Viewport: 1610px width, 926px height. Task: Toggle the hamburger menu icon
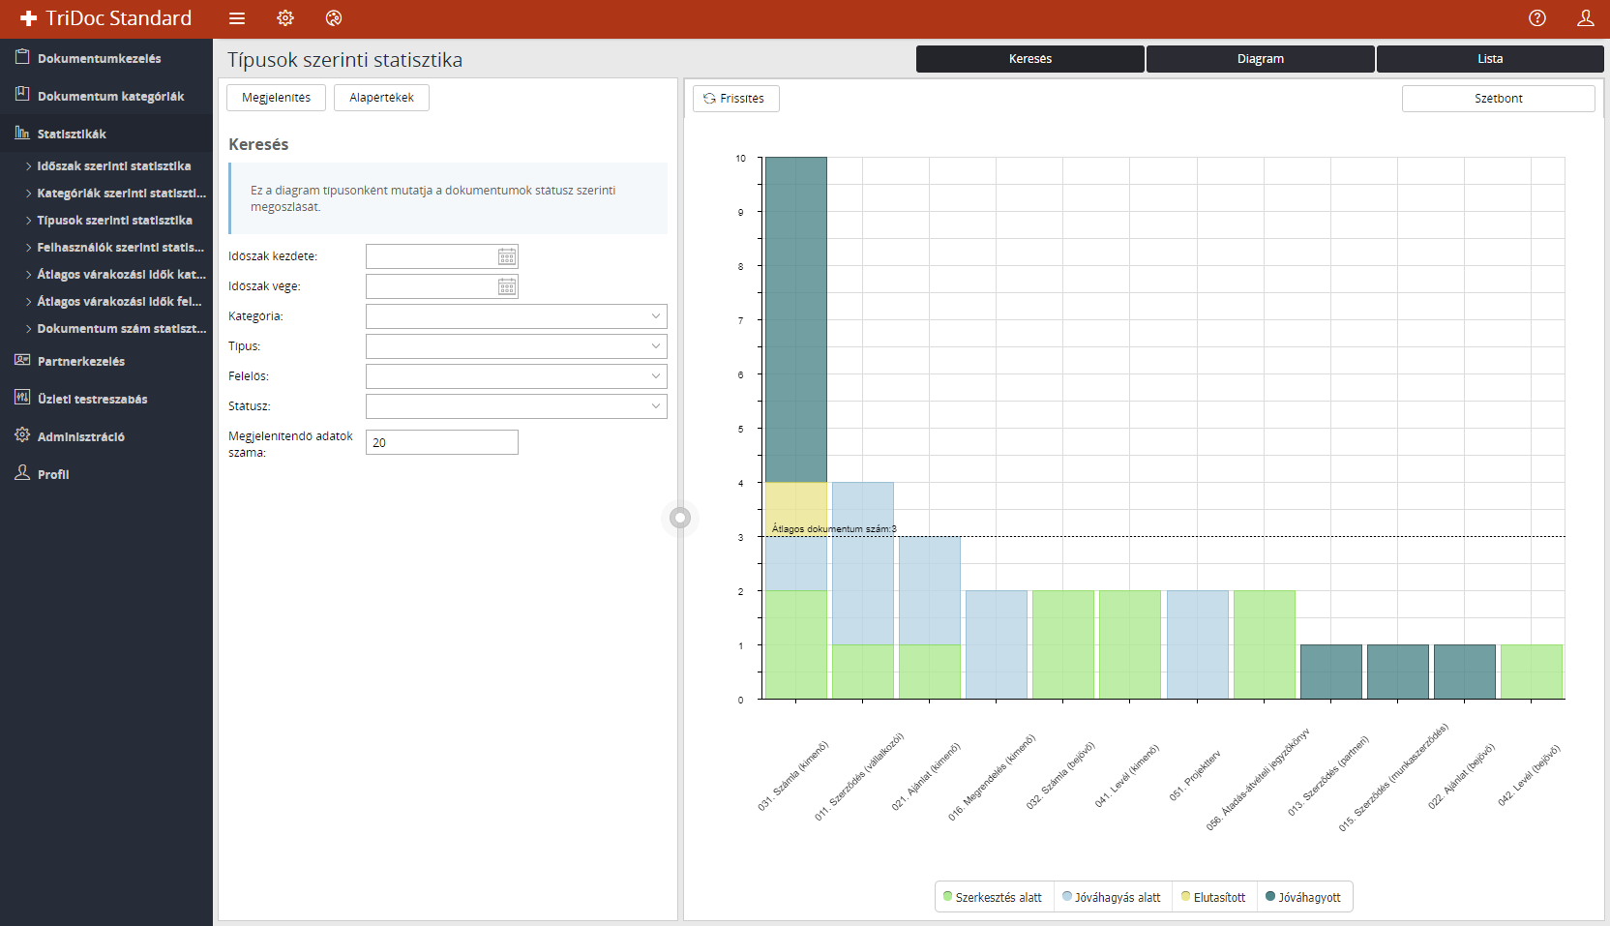click(x=237, y=18)
